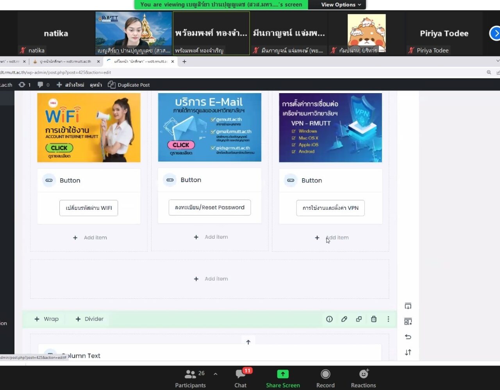Click the link icon above the VPN button
The height and width of the screenshot is (390, 500).
click(291, 181)
